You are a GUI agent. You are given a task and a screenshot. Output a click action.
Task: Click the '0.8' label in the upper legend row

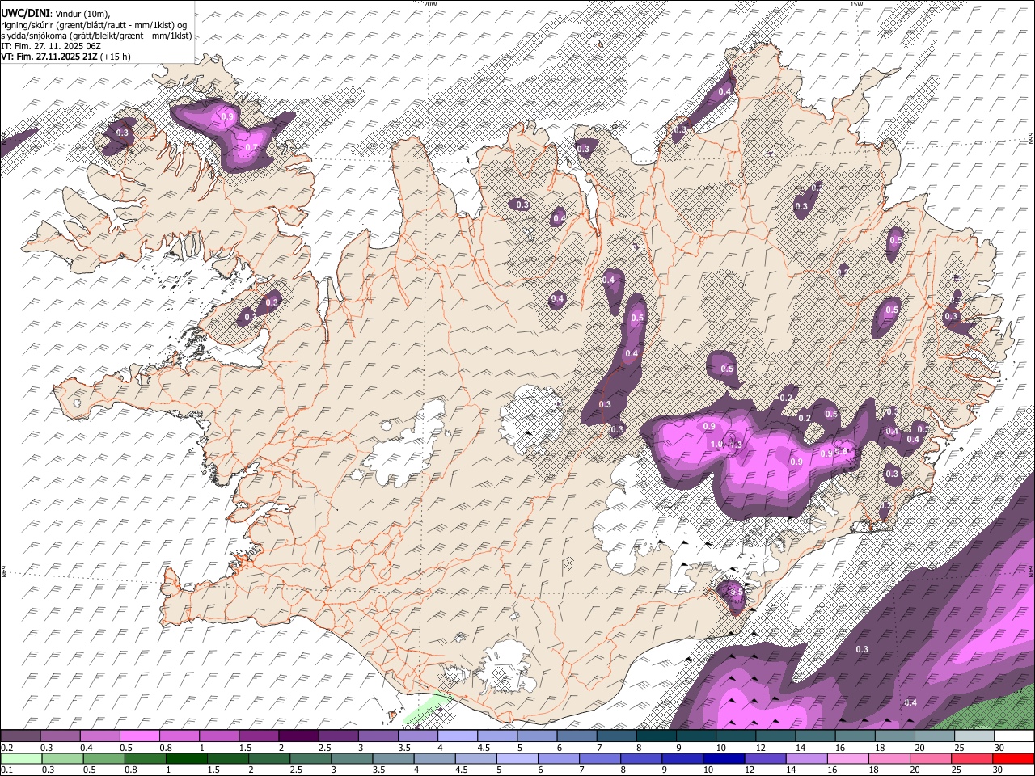pos(166,748)
